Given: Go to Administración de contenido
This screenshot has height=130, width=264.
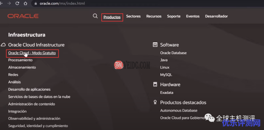Looking at the screenshot, I should pyautogui.click(x=32, y=104).
